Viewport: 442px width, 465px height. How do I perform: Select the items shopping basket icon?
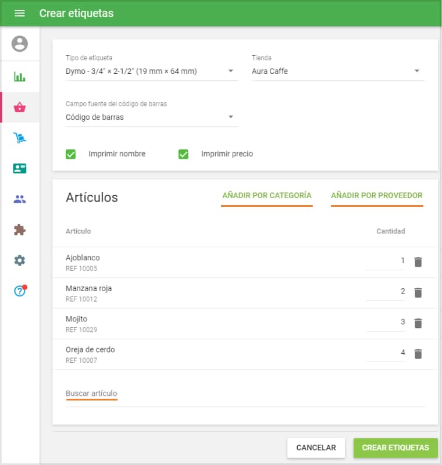coord(20,107)
